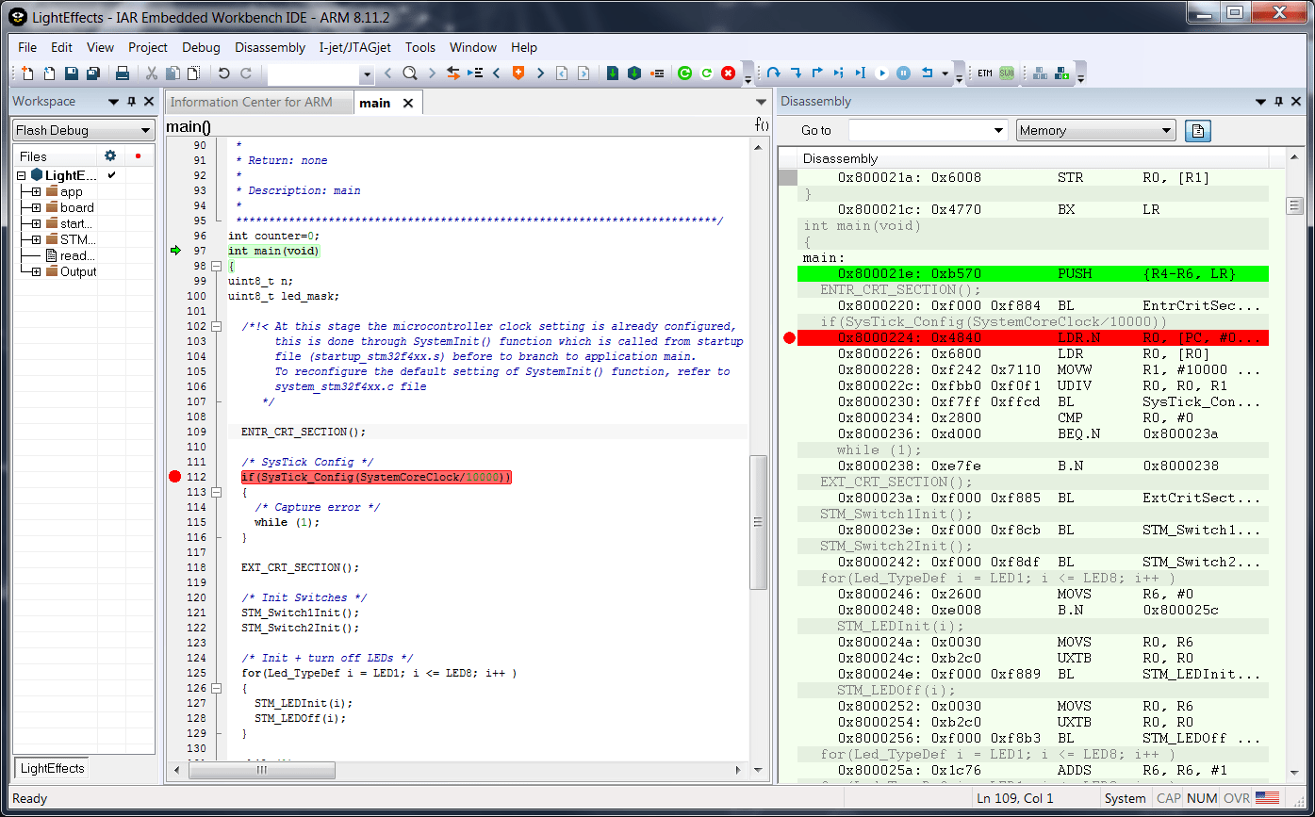Toggle the Workspace panel auto-hide pin
This screenshot has height=817, width=1315.
(132, 101)
